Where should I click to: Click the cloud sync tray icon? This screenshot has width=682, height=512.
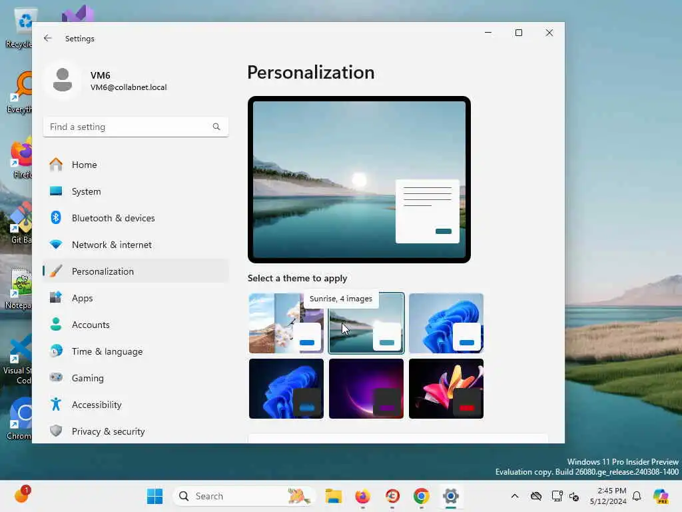(x=536, y=496)
